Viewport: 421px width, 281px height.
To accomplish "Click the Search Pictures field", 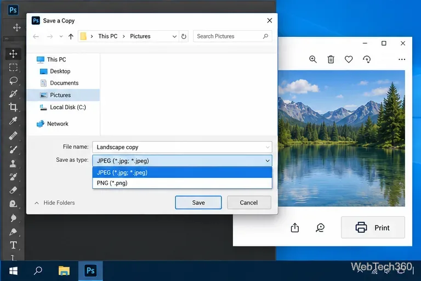I will (232, 36).
